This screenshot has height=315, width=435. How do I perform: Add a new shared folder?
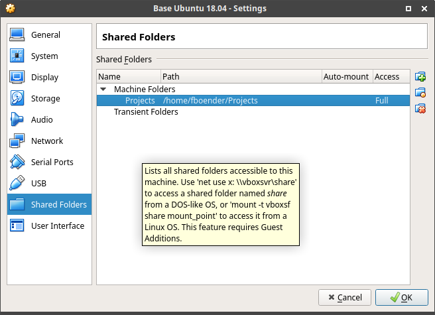tap(420, 77)
